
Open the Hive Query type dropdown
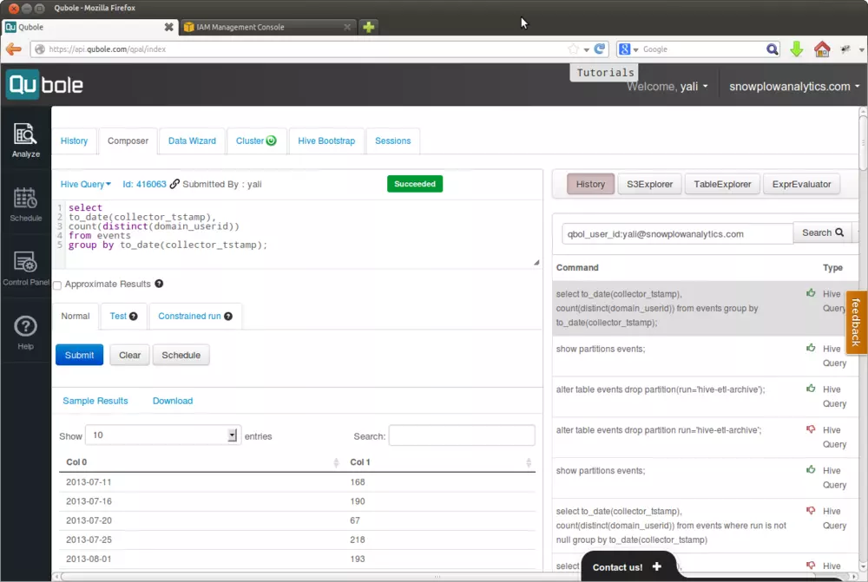point(85,184)
